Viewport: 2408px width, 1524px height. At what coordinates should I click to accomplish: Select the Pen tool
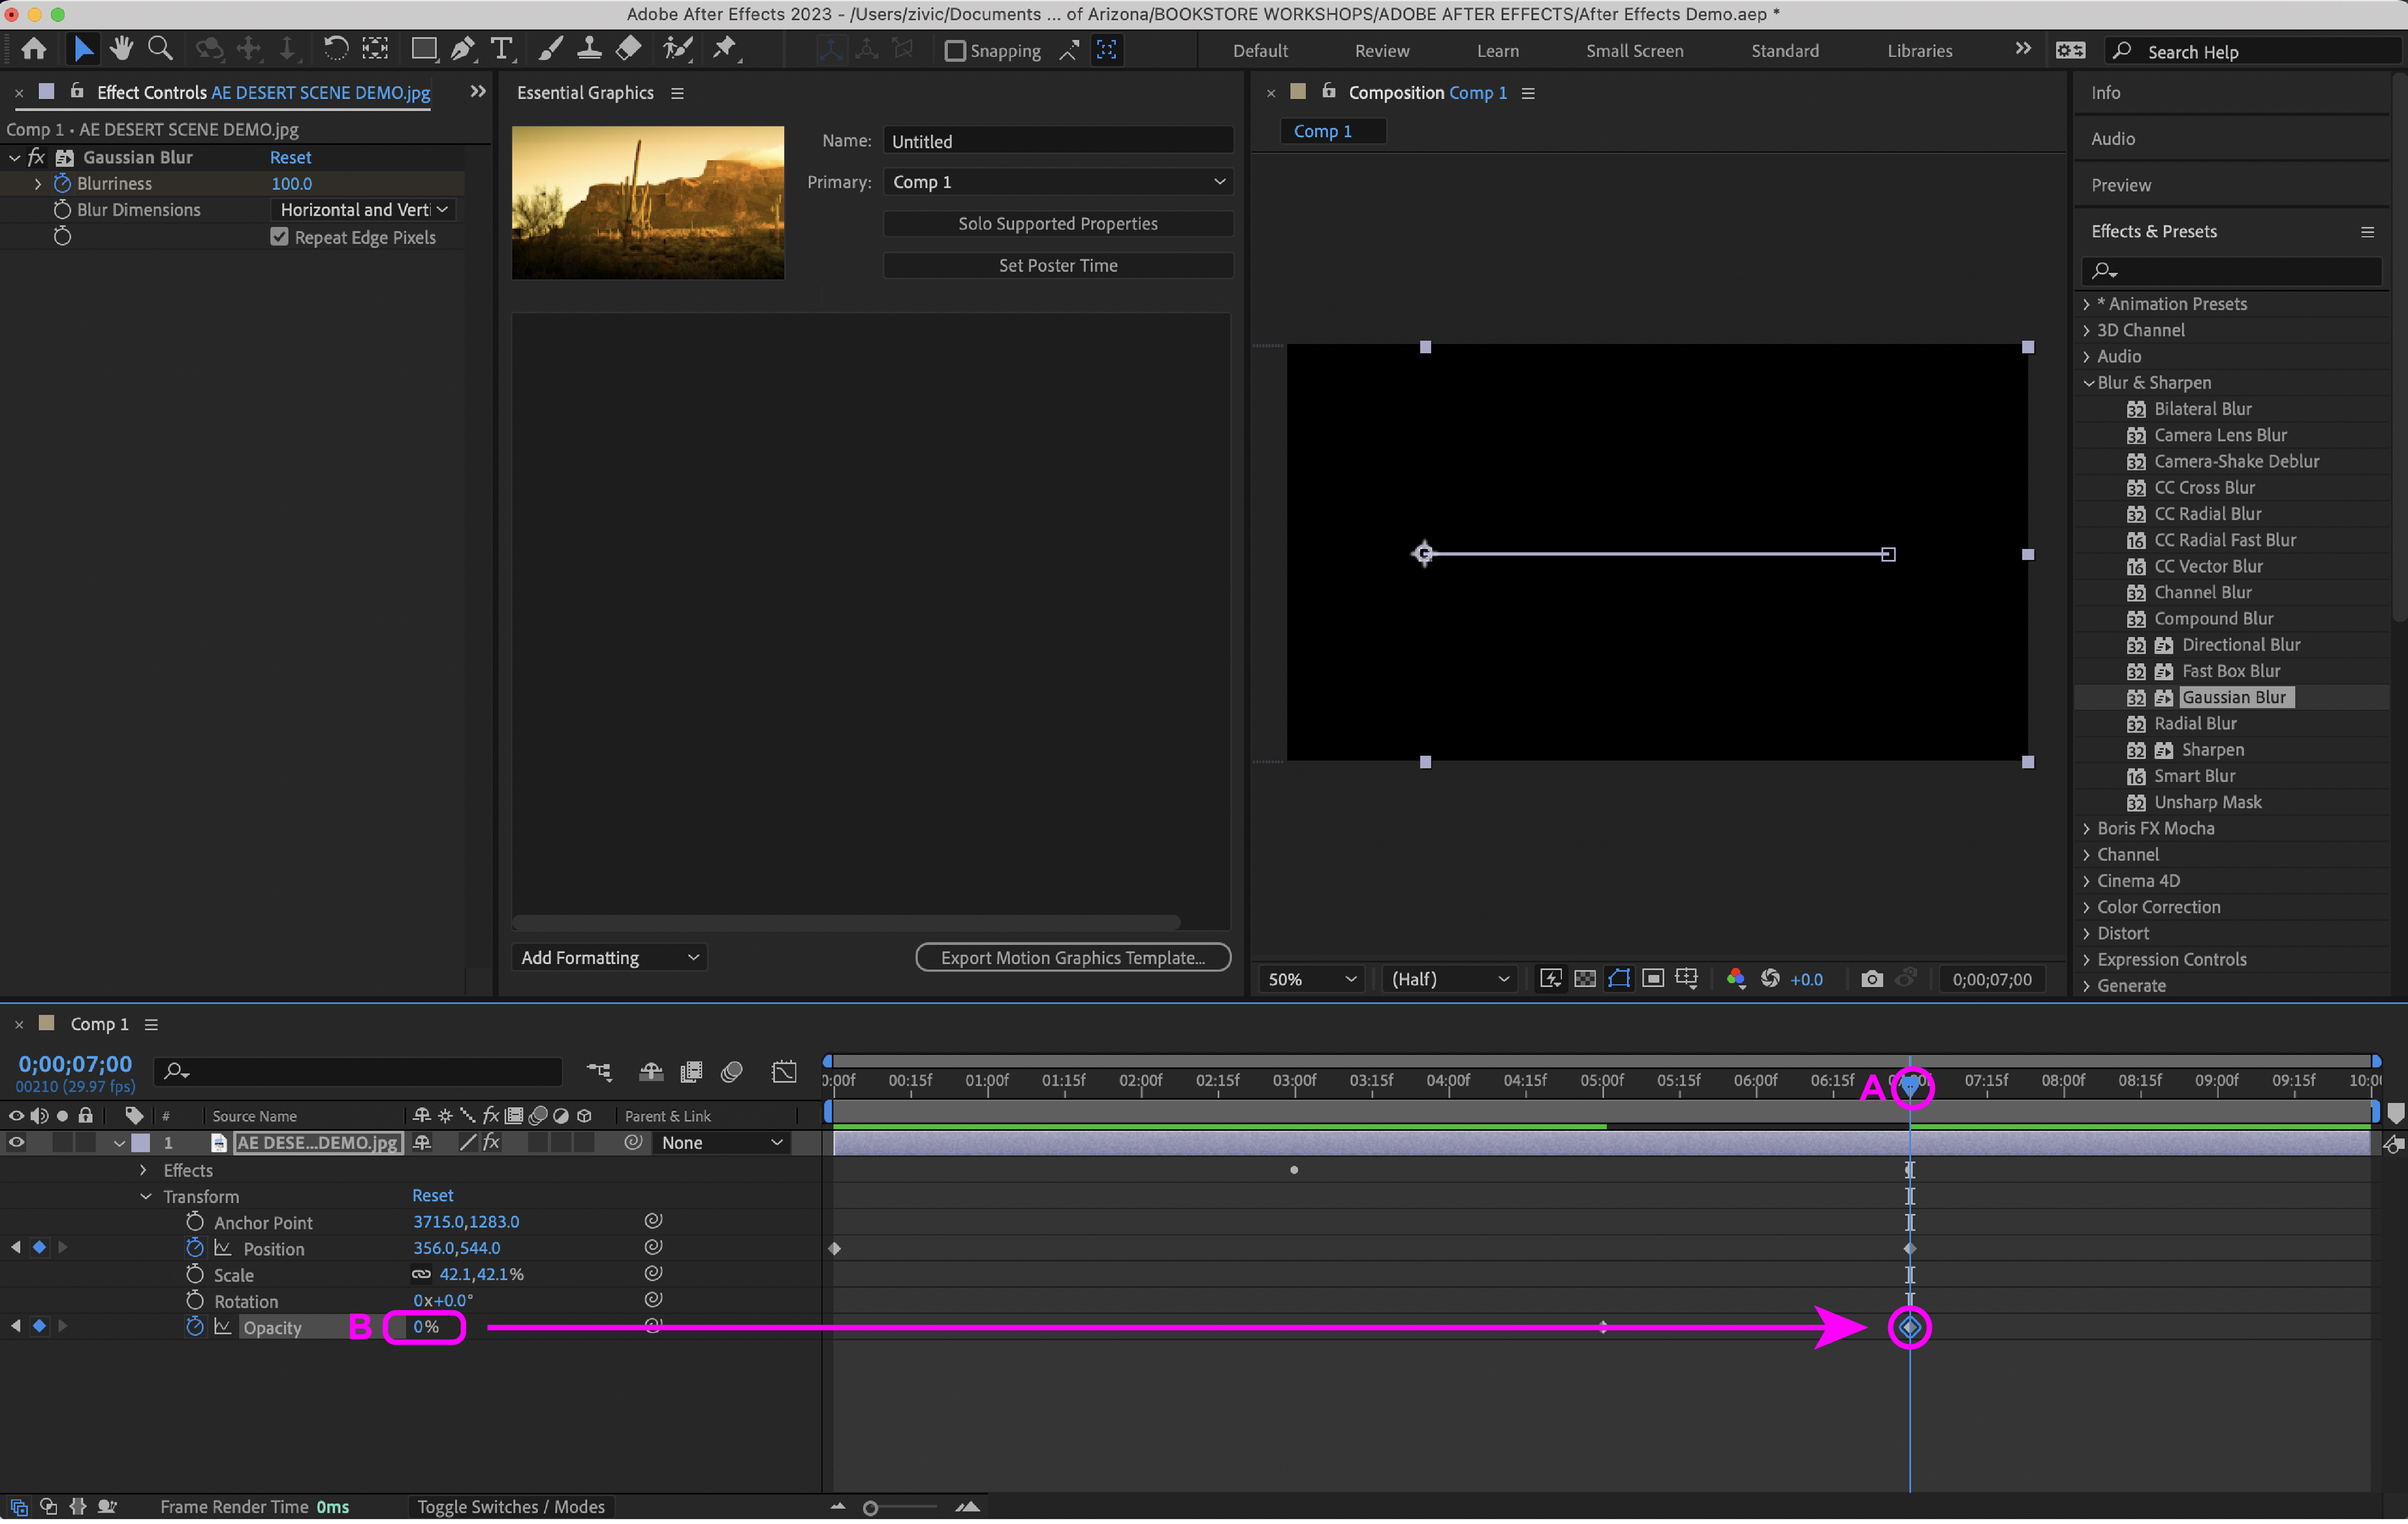[462, 49]
